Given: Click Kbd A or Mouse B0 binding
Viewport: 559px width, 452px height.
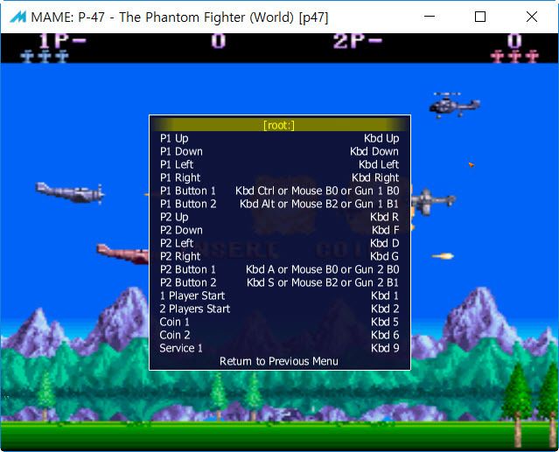Looking at the screenshot, I should [322, 269].
